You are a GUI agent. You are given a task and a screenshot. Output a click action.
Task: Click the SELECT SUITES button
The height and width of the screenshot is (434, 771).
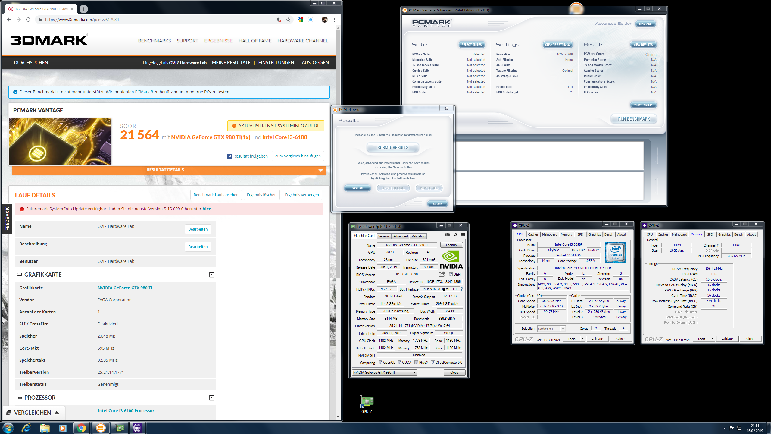471,45
